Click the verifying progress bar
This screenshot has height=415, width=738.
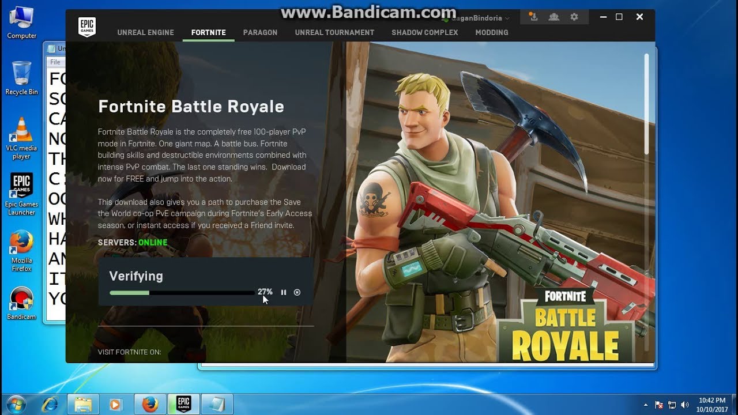coord(182,293)
